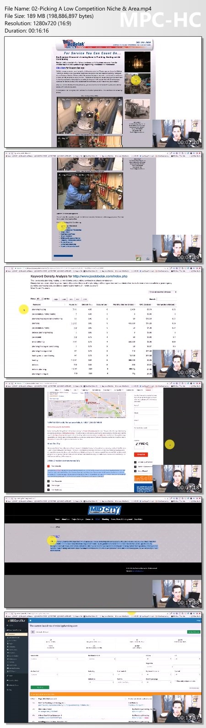206x728 pixels.
Task: Sort by Monthly Volume (Global) column
Action: click(124, 304)
